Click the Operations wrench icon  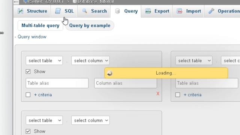click(211, 11)
